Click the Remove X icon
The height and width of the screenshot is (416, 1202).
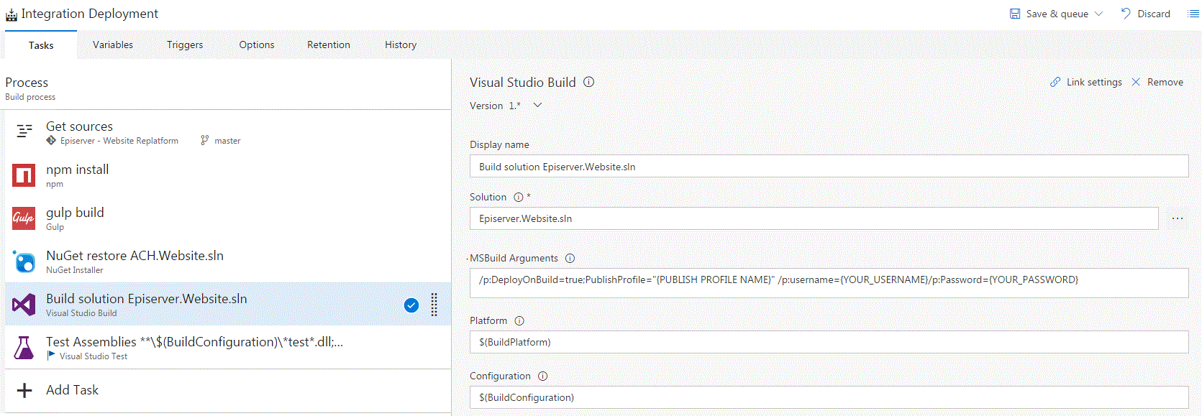(1136, 82)
